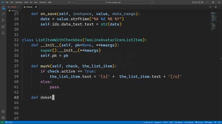The height and width of the screenshot is (124, 222).
Task: Expand the run options dropdown arrow
Action: (213, 7)
